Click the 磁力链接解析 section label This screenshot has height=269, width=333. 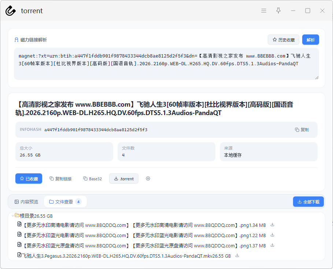pos(34,40)
